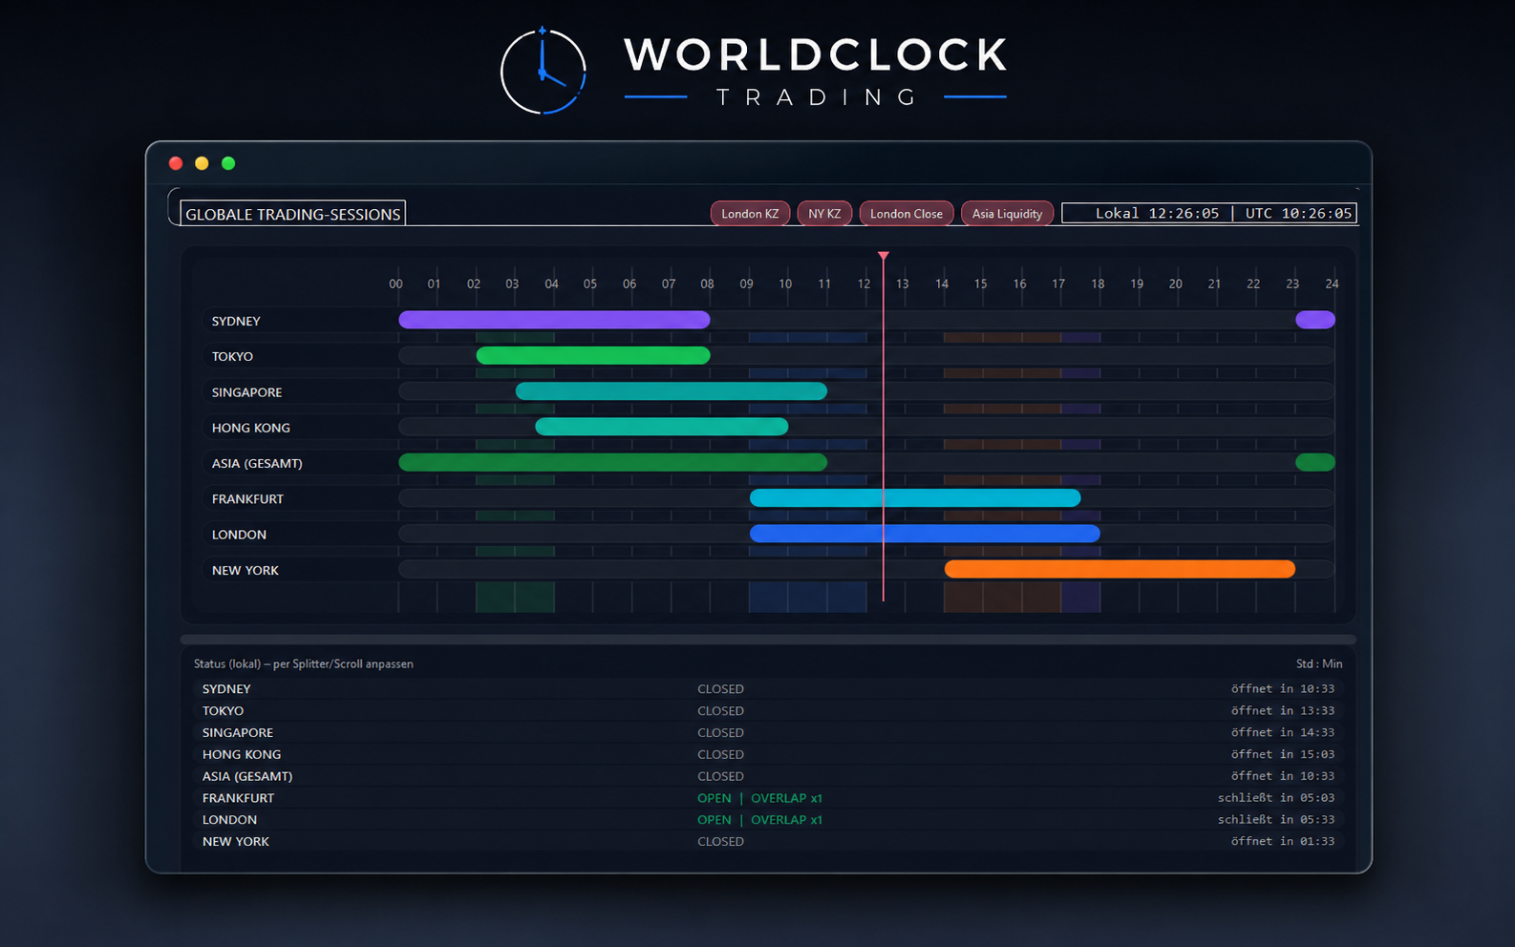Select the SINGAPORE row in the status list

tap(768, 732)
